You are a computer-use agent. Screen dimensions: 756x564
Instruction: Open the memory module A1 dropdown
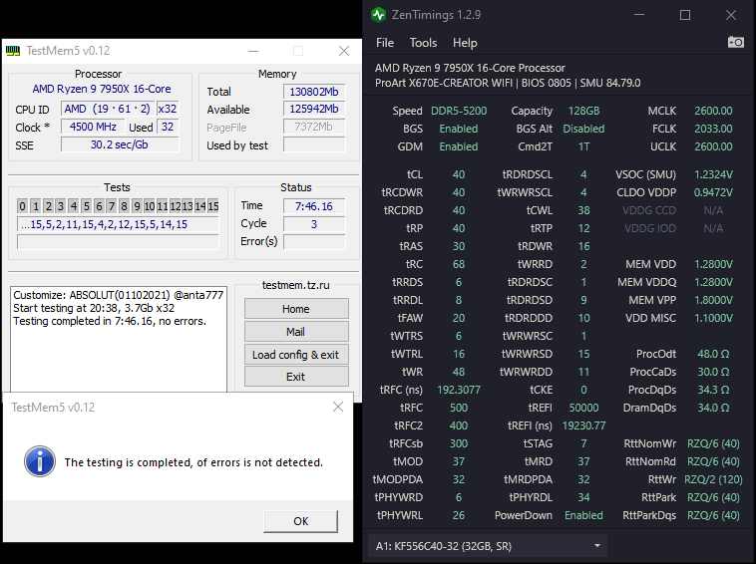tap(490, 545)
